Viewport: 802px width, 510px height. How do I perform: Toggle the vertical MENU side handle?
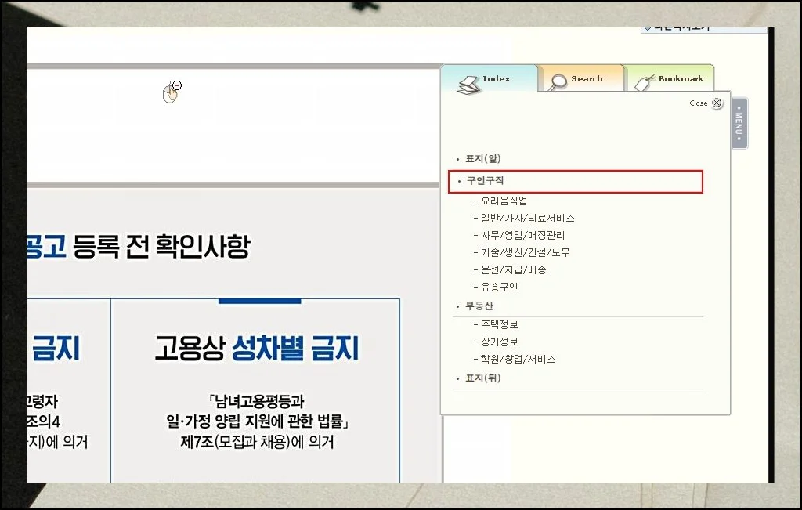click(x=739, y=123)
